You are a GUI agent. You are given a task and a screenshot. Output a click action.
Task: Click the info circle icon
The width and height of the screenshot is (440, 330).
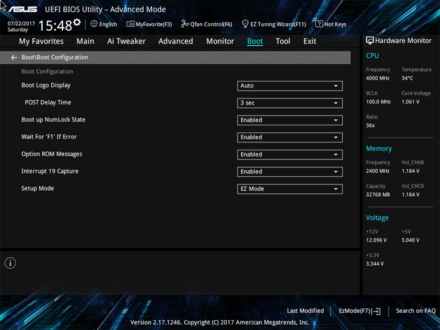click(10, 263)
